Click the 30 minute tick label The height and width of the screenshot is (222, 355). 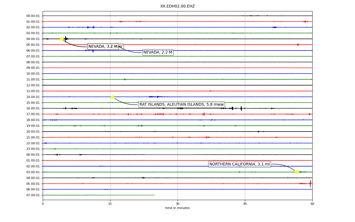coord(177,204)
